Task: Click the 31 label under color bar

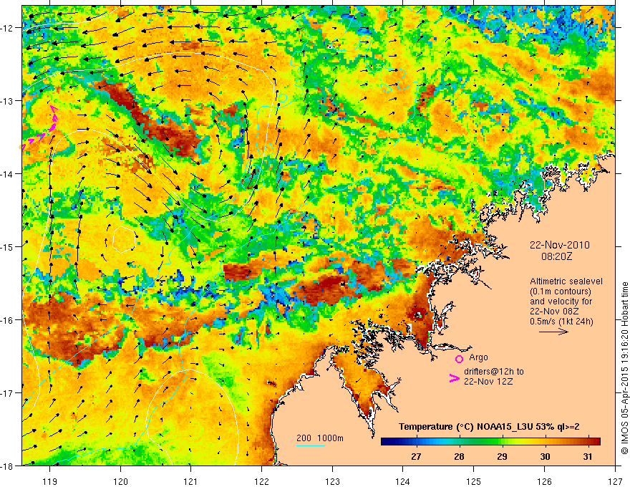Action: click(588, 456)
